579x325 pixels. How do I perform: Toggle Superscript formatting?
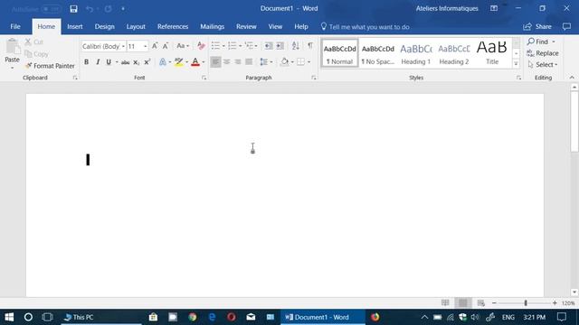tap(147, 62)
